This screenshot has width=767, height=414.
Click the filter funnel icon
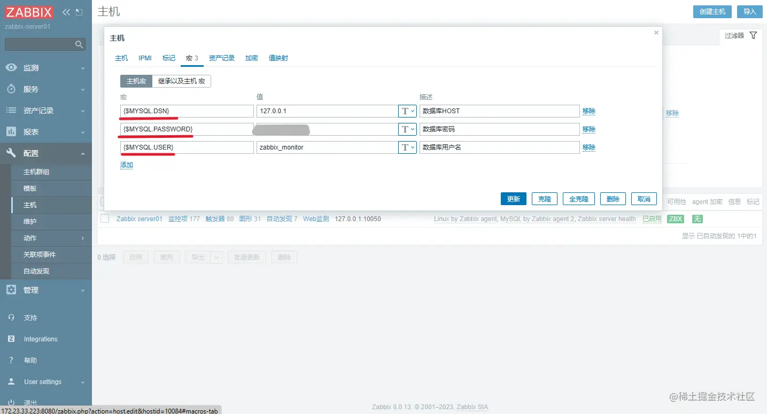click(753, 35)
